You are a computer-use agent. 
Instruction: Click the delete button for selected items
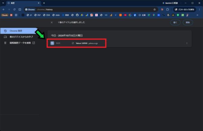[x=188, y=22]
